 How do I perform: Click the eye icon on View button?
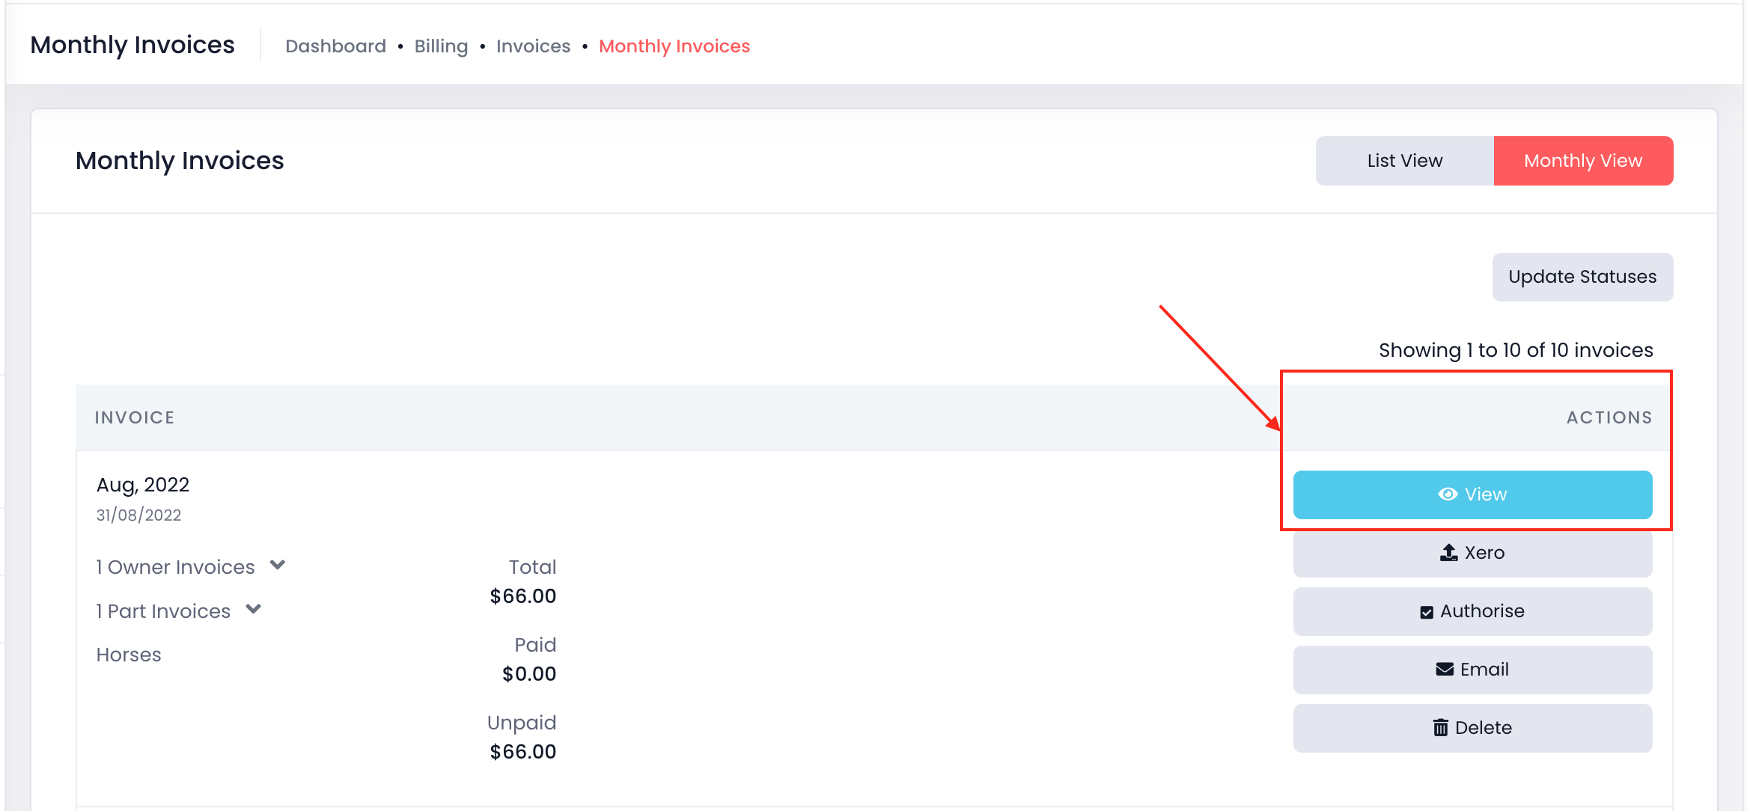pos(1448,495)
